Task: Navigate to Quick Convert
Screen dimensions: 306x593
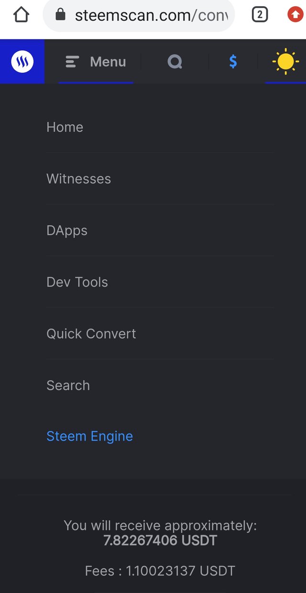Action: (91, 334)
